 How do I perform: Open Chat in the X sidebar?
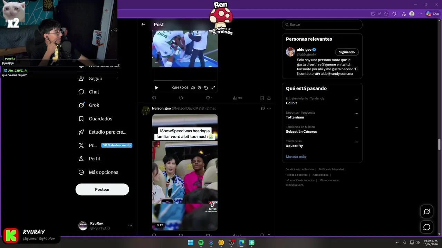point(89,92)
